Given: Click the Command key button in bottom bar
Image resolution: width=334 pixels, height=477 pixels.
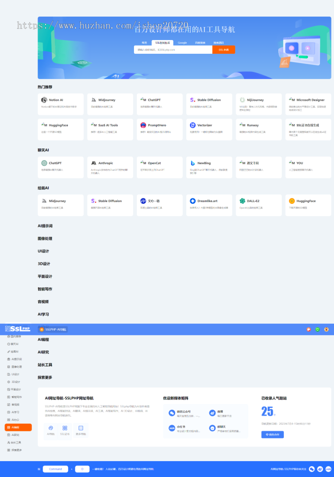Looking at the screenshot, I should tap(56, 469).
